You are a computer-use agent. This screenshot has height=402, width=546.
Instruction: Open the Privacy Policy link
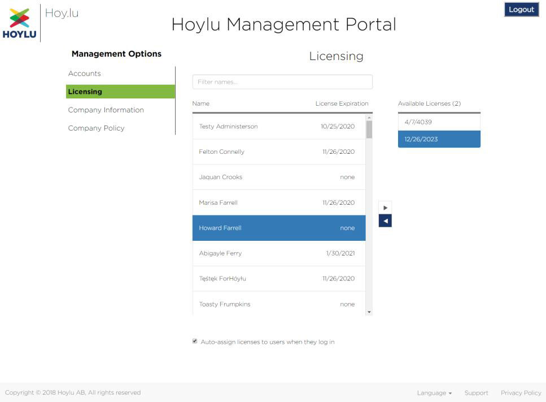click(x=521, y=393)
